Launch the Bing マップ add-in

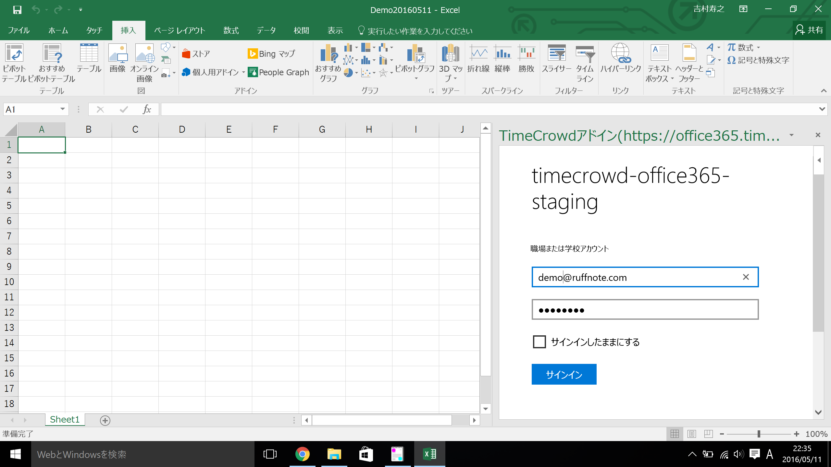pyautogui.click(x=271, y=54)
